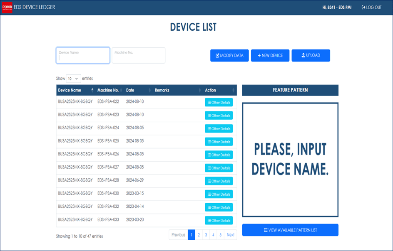Focus the Device Name input field
Viewport: 393px width, 251px height.
(83, 56)
